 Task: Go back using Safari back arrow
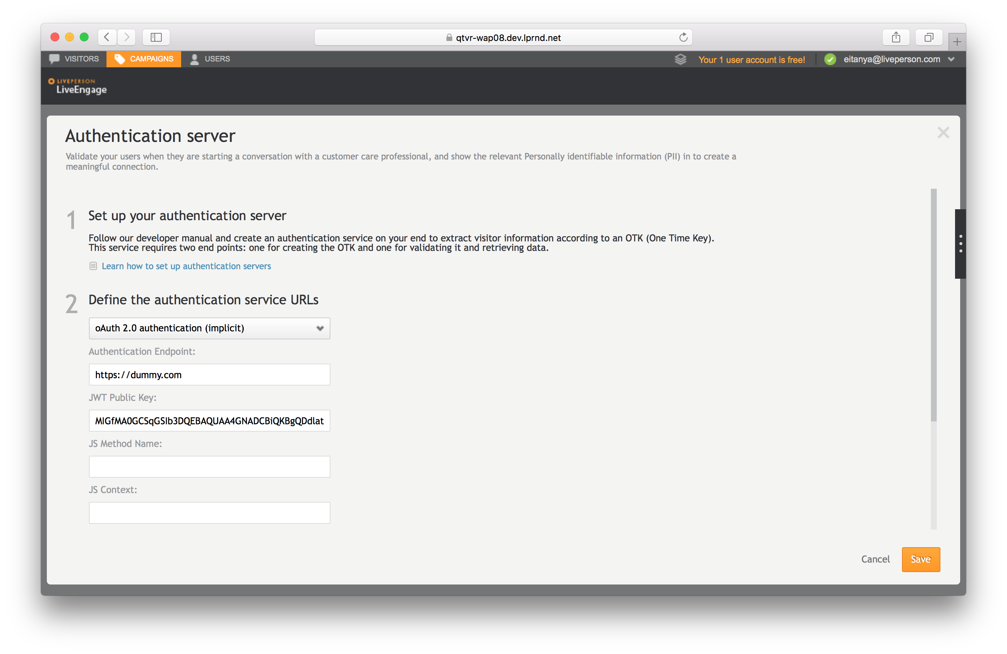coord(107,37)
